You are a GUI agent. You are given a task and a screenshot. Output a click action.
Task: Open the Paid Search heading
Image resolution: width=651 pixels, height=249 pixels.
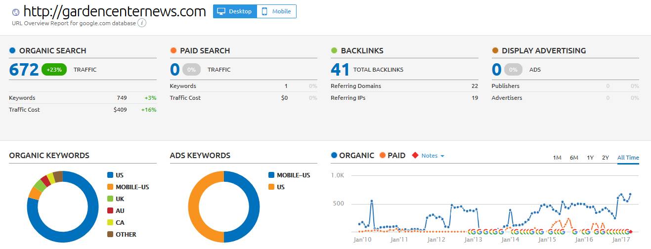[x=205, y=50]
